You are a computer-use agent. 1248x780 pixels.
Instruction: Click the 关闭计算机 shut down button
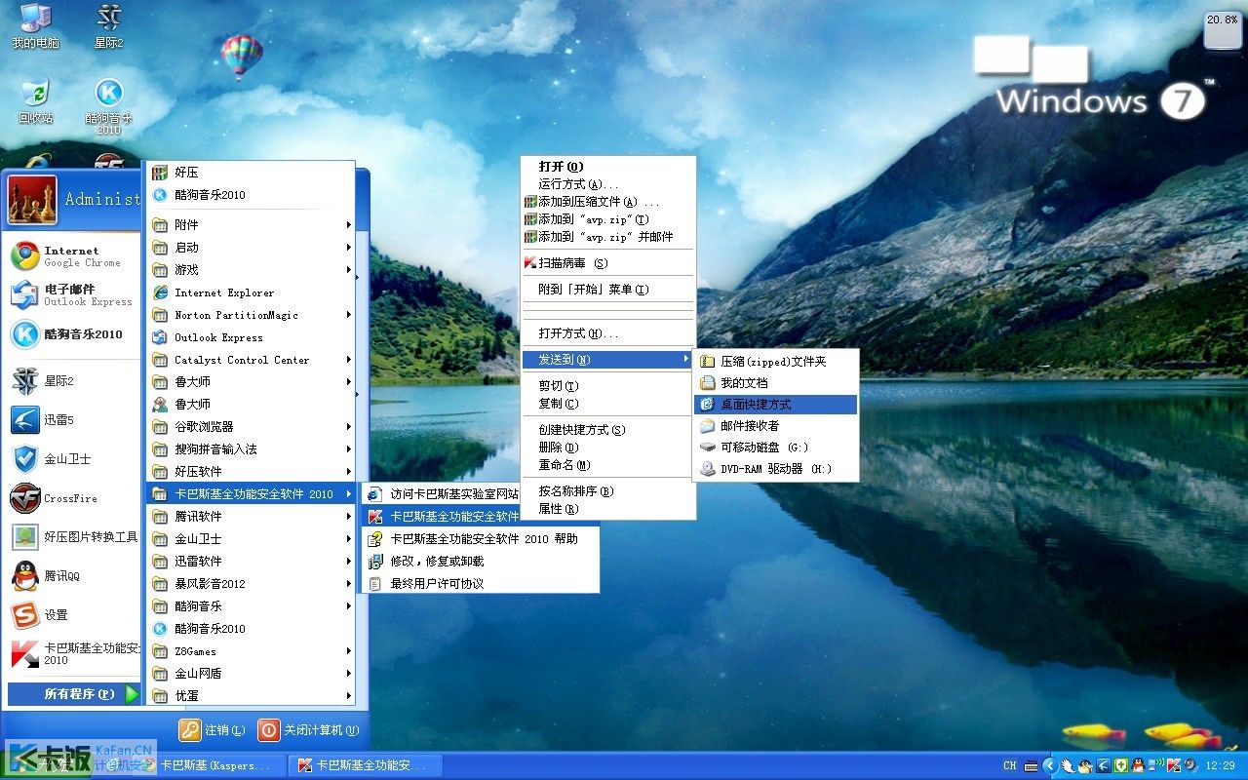309,729
